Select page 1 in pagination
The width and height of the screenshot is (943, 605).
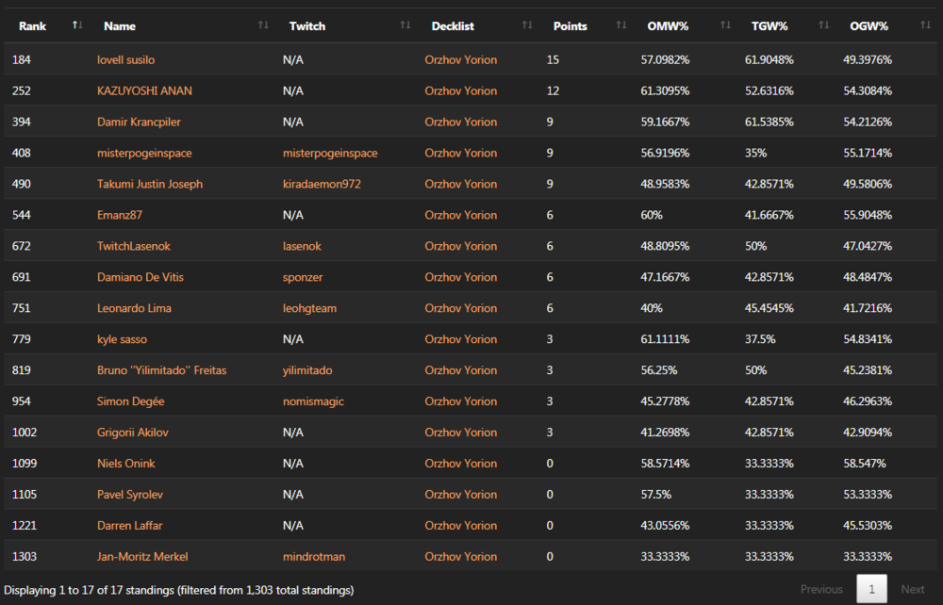(871, 590)
